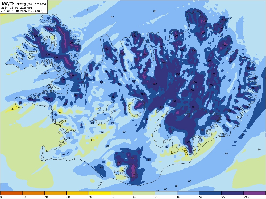This screenshot has width=266, height=199.
Task: Click the '81' humidity value on the map
Action: click(88, 10)
